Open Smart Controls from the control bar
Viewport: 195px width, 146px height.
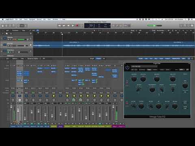point(18,26)
